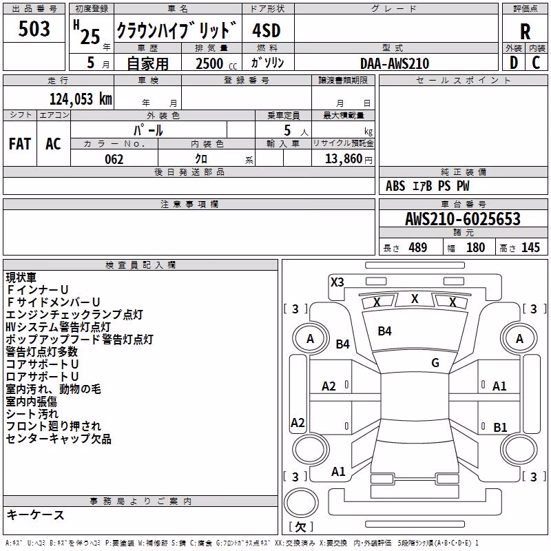Viewport: 551px width, 551px height.
Task: Select the header 後日発送部品
Action: tap(189, 171)
